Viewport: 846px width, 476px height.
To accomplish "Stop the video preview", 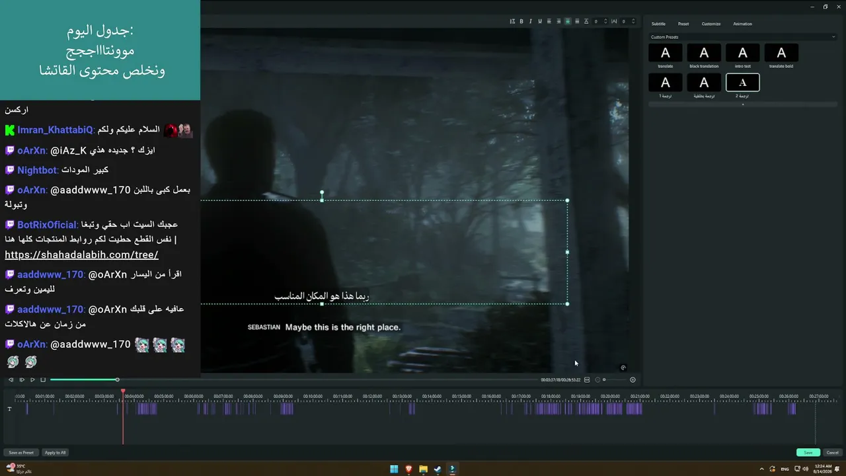I will click(x=43, y=379).
